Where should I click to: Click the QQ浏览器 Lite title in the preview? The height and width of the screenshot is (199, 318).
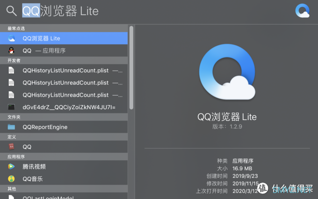point(227,117)
